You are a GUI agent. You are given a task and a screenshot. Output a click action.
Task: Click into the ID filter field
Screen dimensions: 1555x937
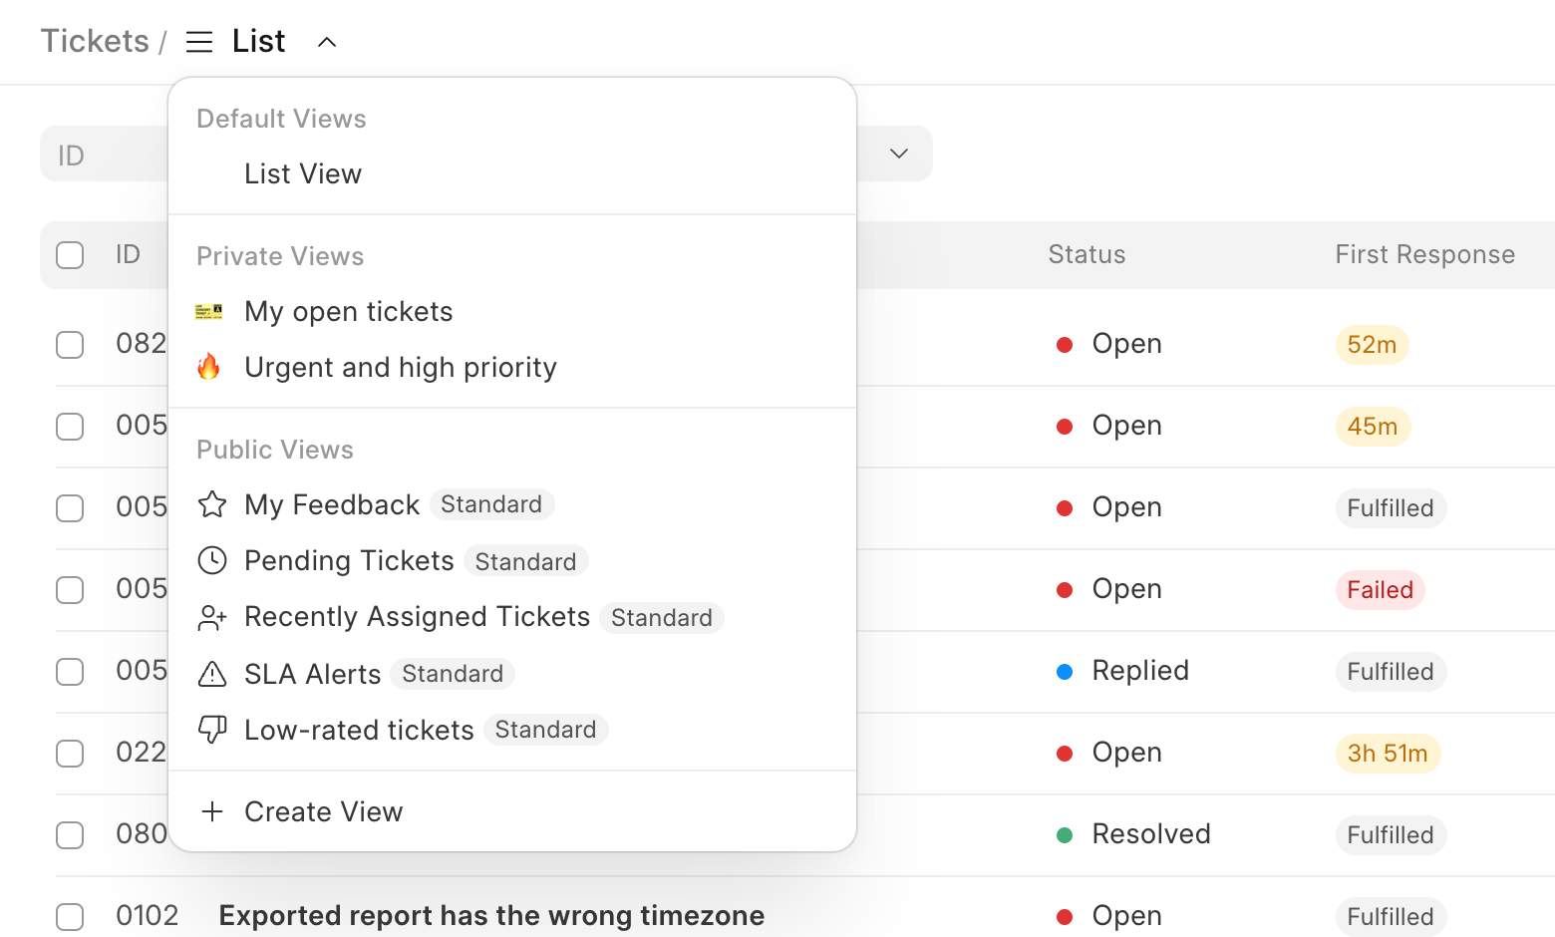104,155
